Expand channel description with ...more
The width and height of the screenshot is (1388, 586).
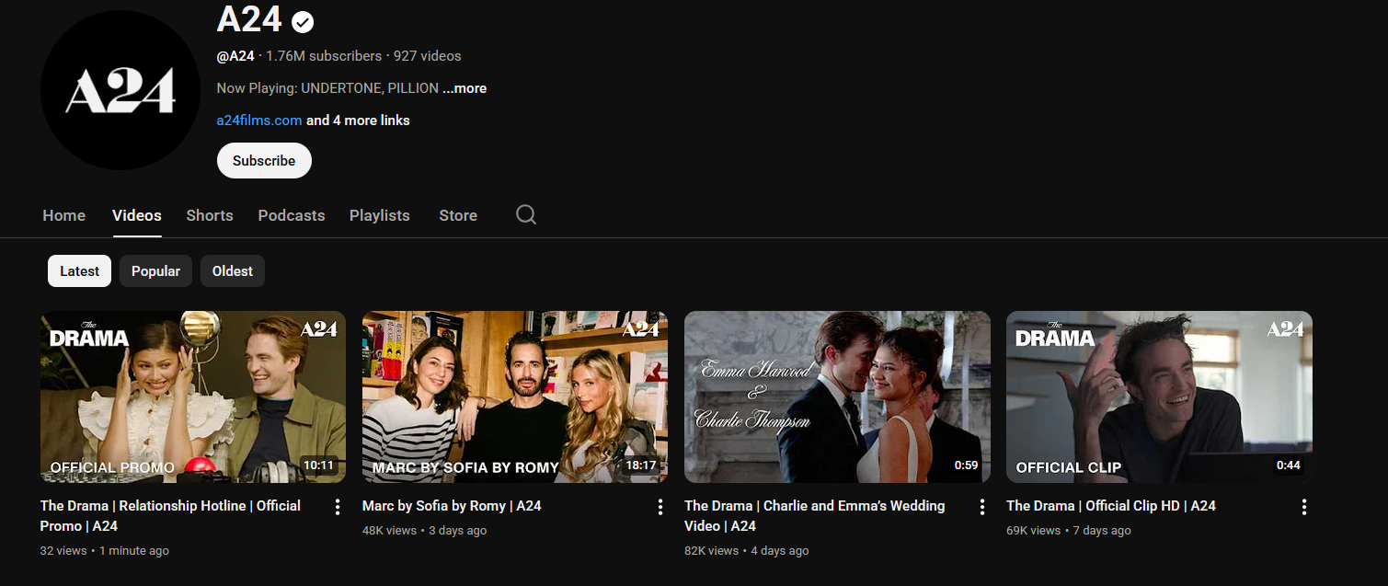(x=465, y=88)
